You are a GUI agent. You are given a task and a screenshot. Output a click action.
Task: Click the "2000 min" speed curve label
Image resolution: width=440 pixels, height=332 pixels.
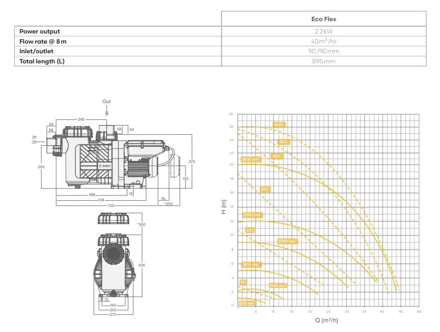[287, 241]
